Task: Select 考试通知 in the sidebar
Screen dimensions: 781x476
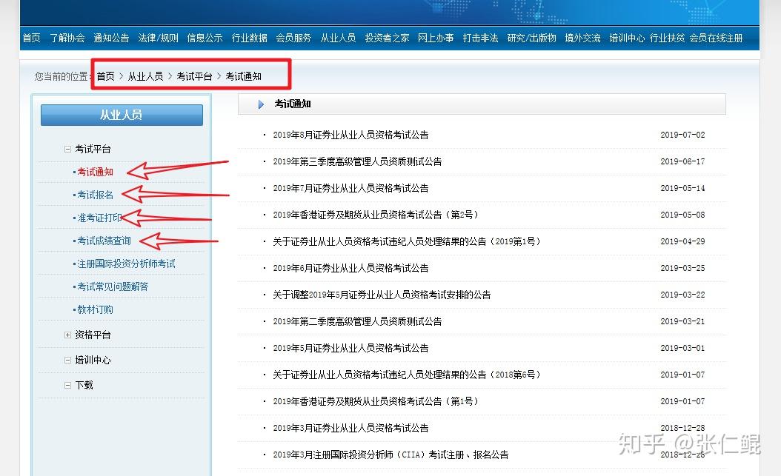Action: (x=95, y=172)
